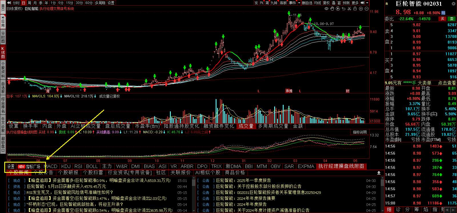The image size is (457, 213).
Task: Switch to the 15分 period tab
Action: pos(70,3)
